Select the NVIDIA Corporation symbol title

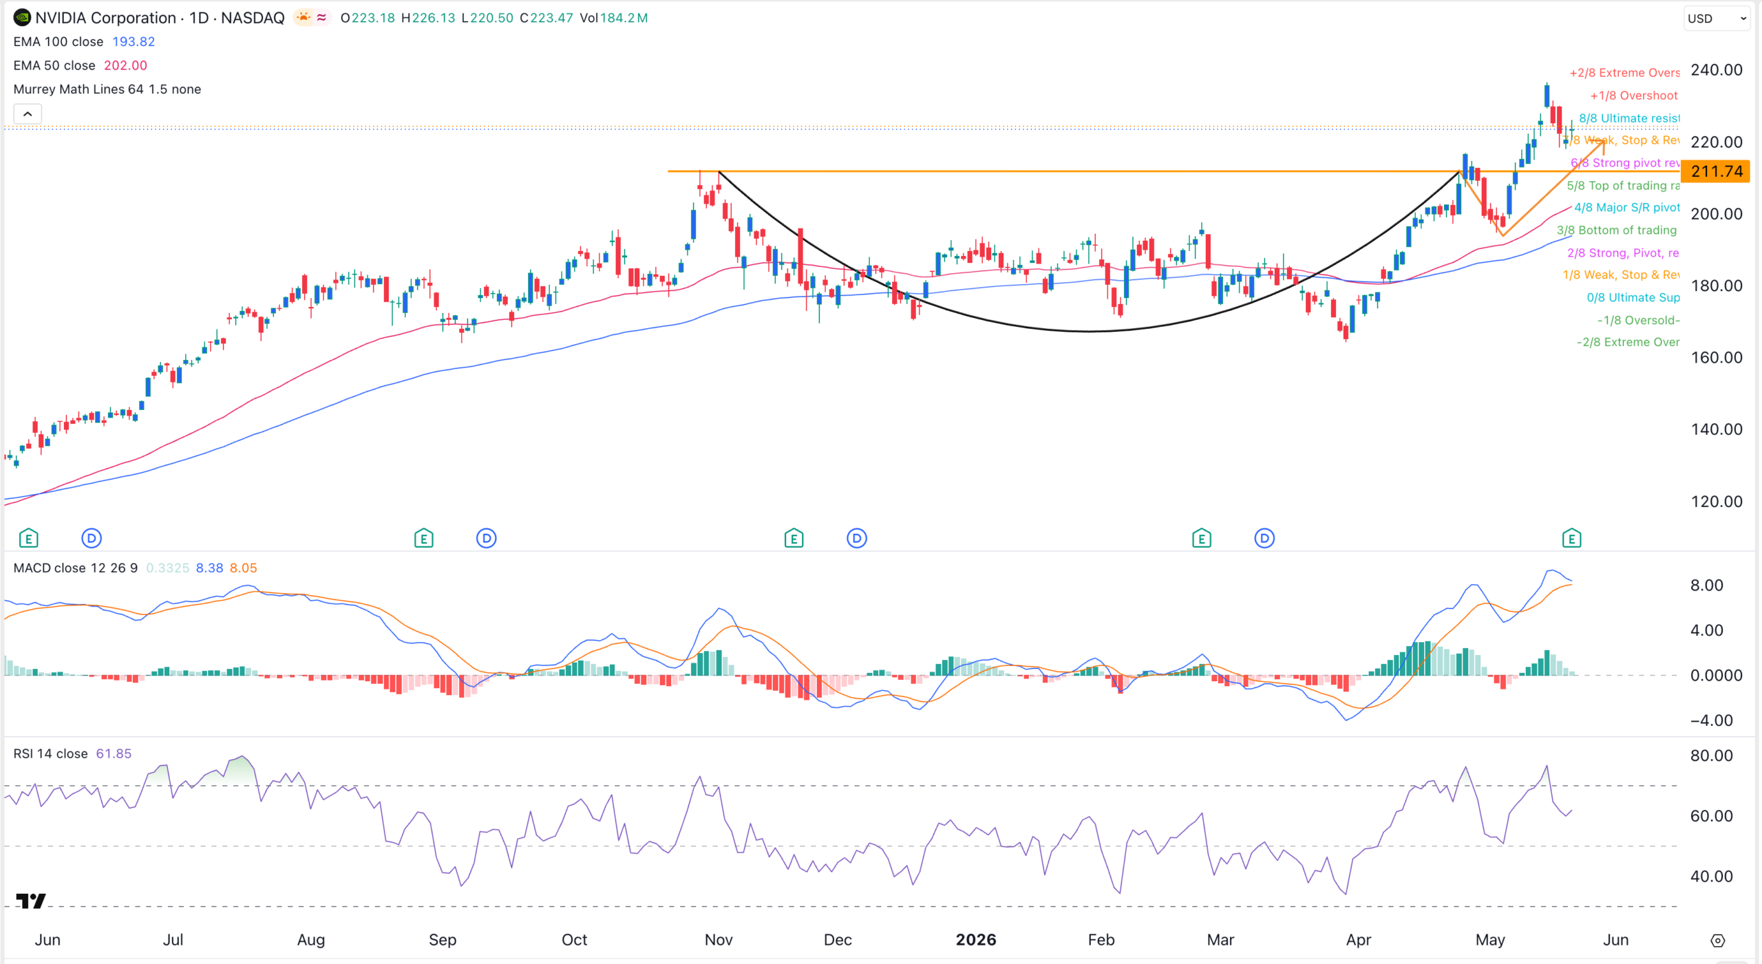[x=160, y=18]
